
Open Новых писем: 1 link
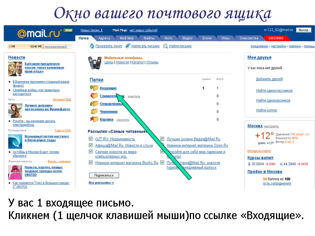(x=92, y=30)
